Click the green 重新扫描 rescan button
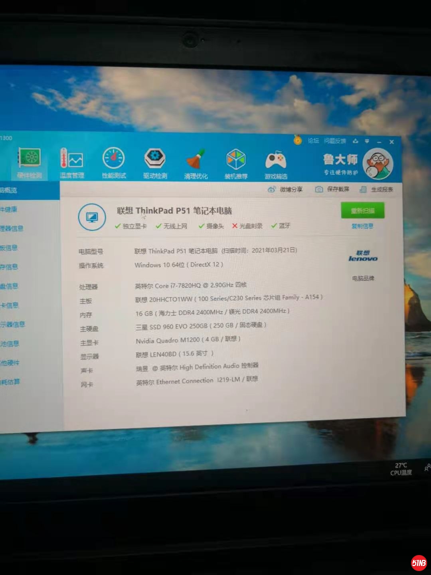Viewport: 431px width, 575px height. click(x=363, y=210)
